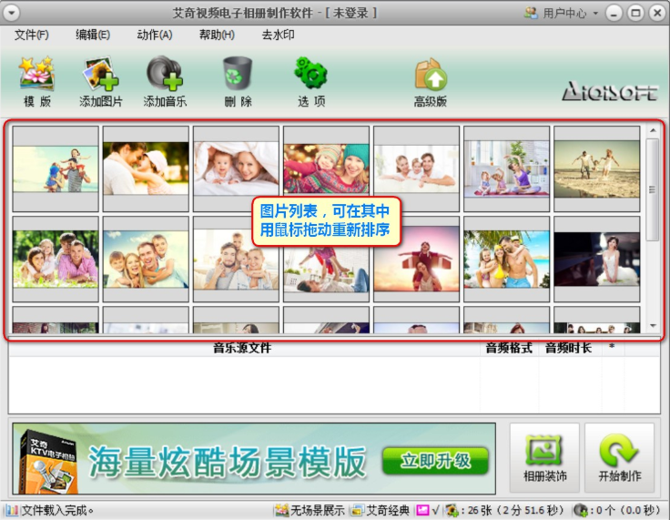Select the child with cardboard wings thumbnail
This screenshot has height=520, width=670.
coord(417,259)
